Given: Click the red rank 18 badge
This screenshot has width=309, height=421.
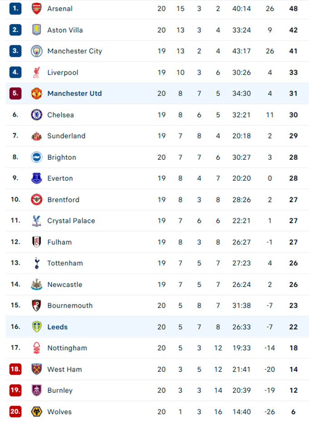Looking at the screenshot, I should pyautogui.click(x=15, y=369).
